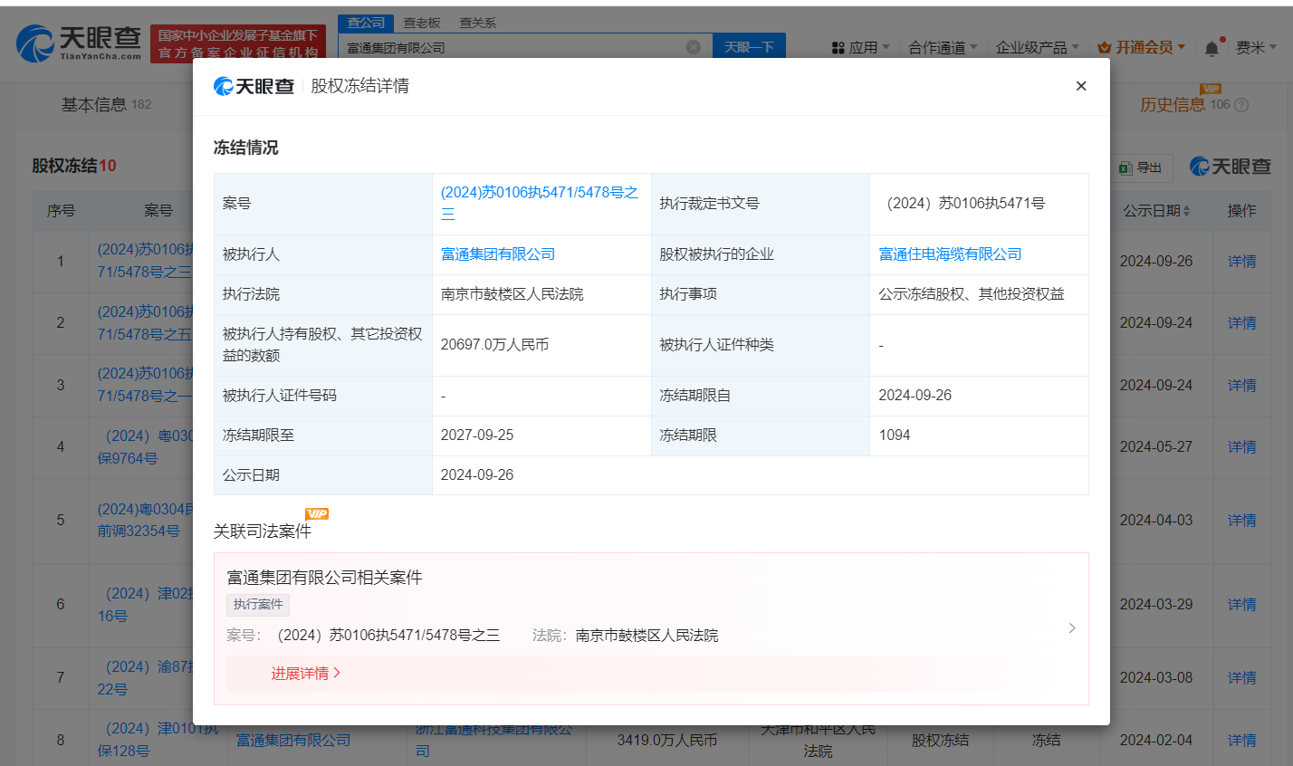
Task: Open 富通住电海缆有限公司 company link
Action: [x=950, y=254]
